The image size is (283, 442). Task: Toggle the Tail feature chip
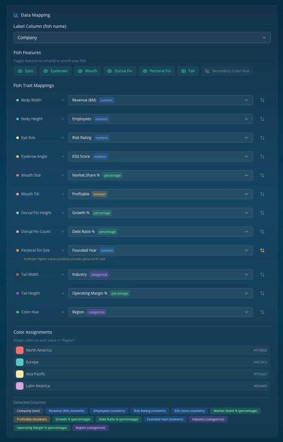(187, 71)
